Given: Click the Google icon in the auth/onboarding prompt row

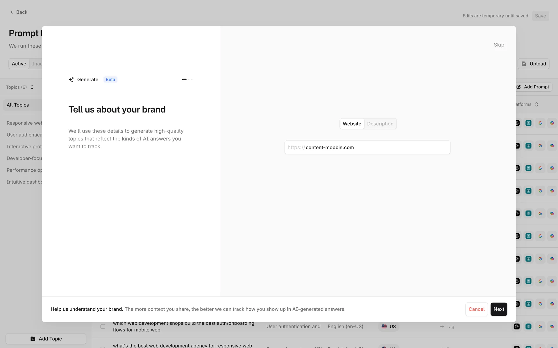Looking at the screenshot, I should coord(540,327).
